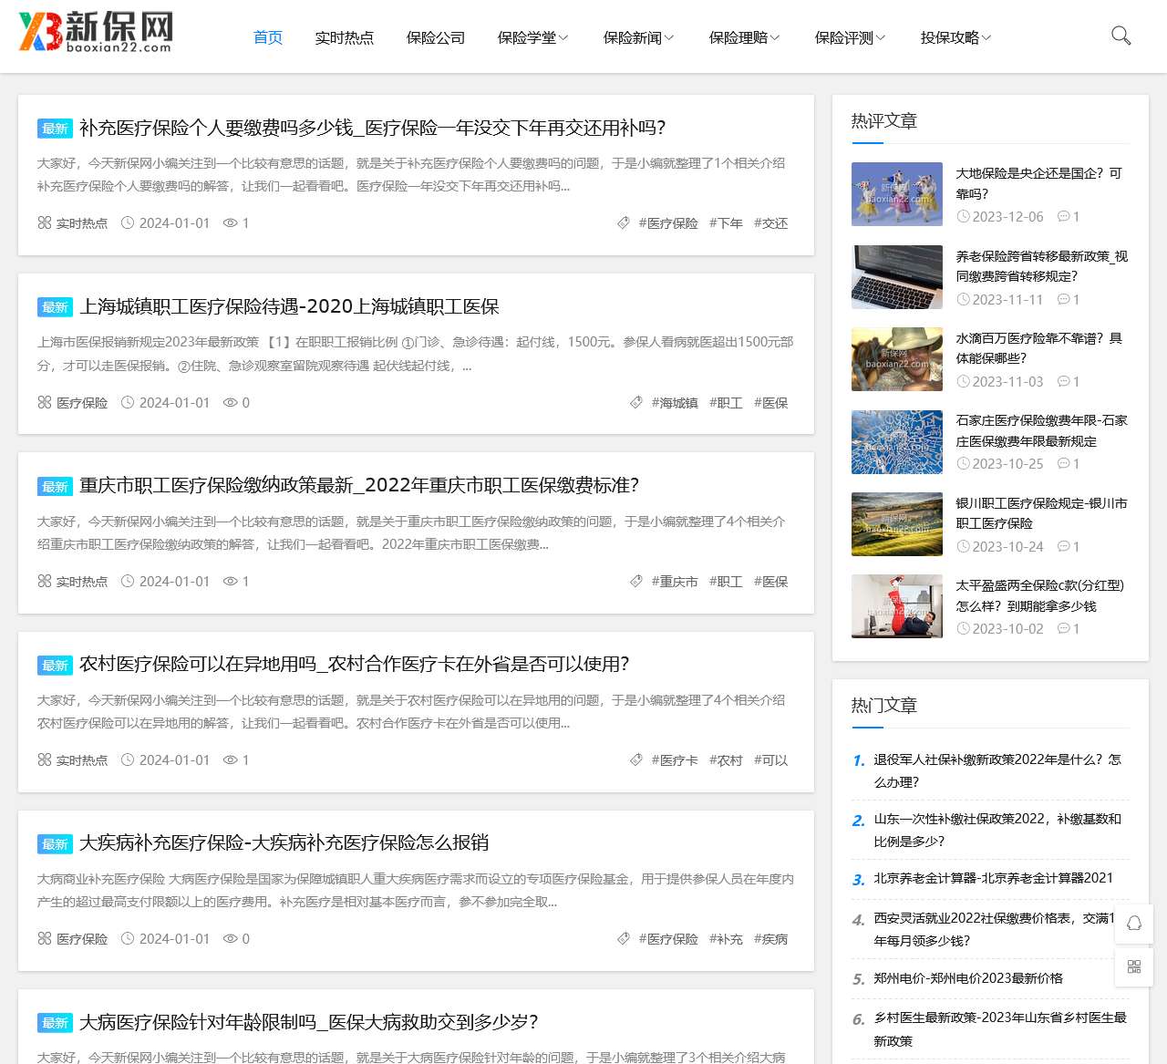This screenshot has width=1167, height=1064.
Task: Click tag icon in 补充医疗保险个人要缴费 article row
Action: tap(624, 222)
